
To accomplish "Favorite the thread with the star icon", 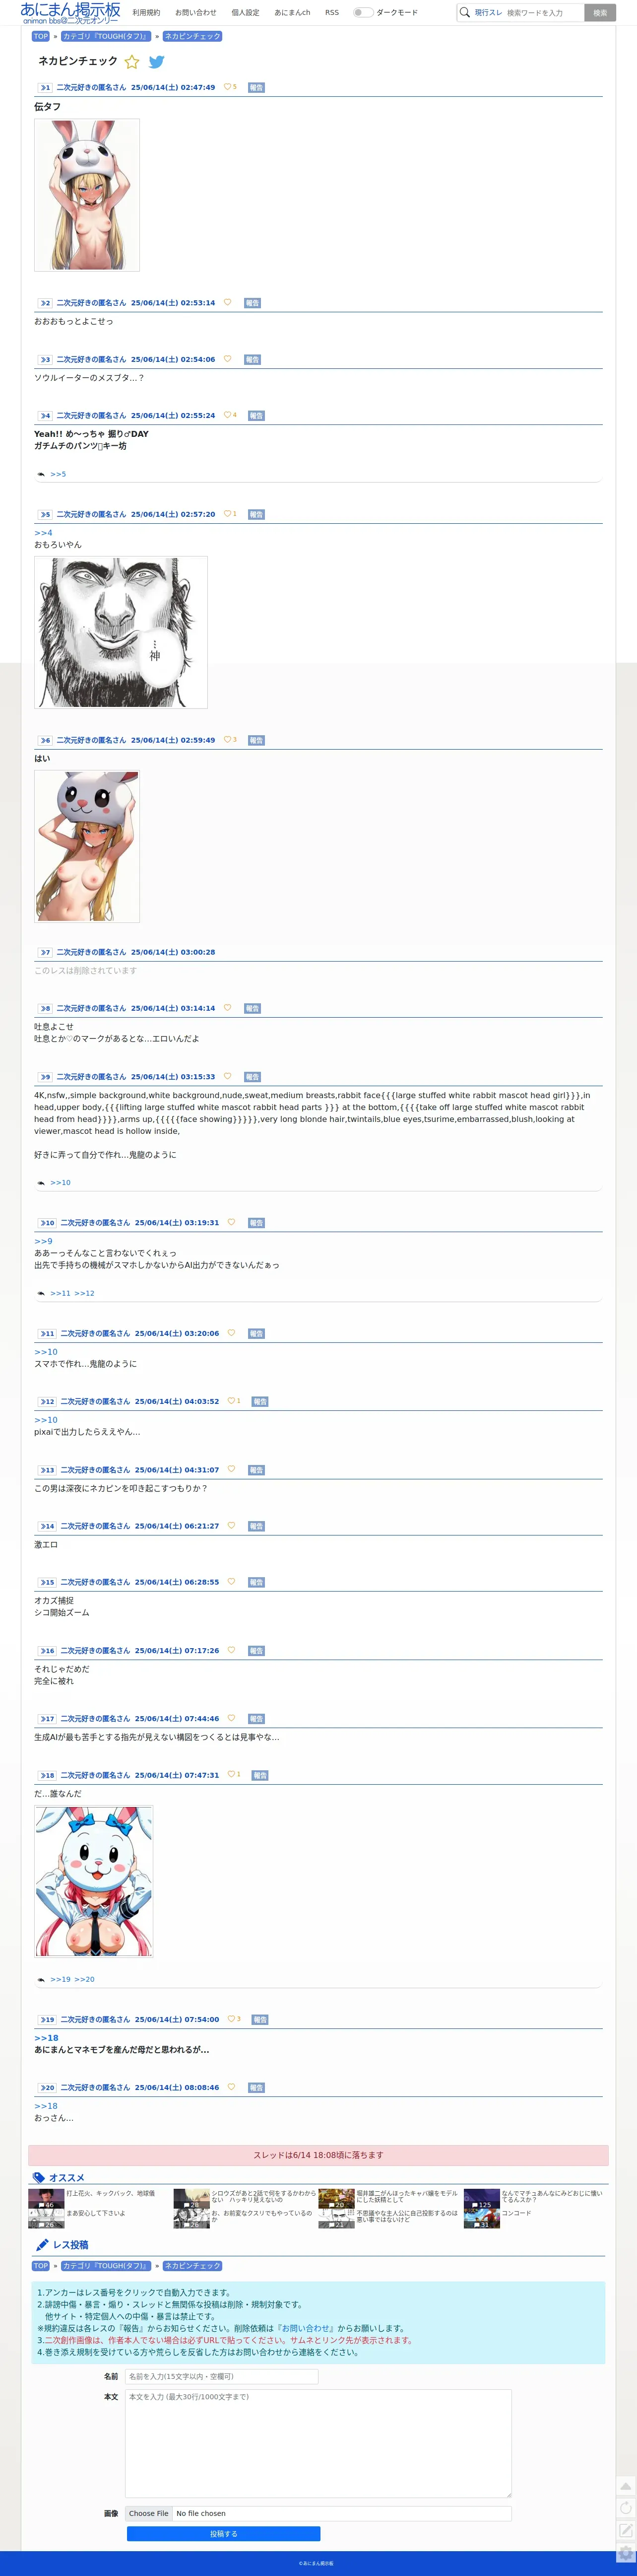I will [132, 62].
